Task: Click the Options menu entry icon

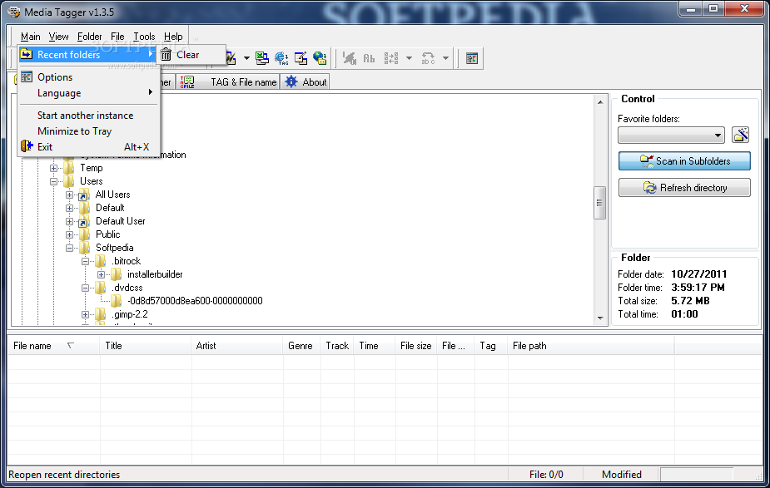Action: [x=27, y=77]
